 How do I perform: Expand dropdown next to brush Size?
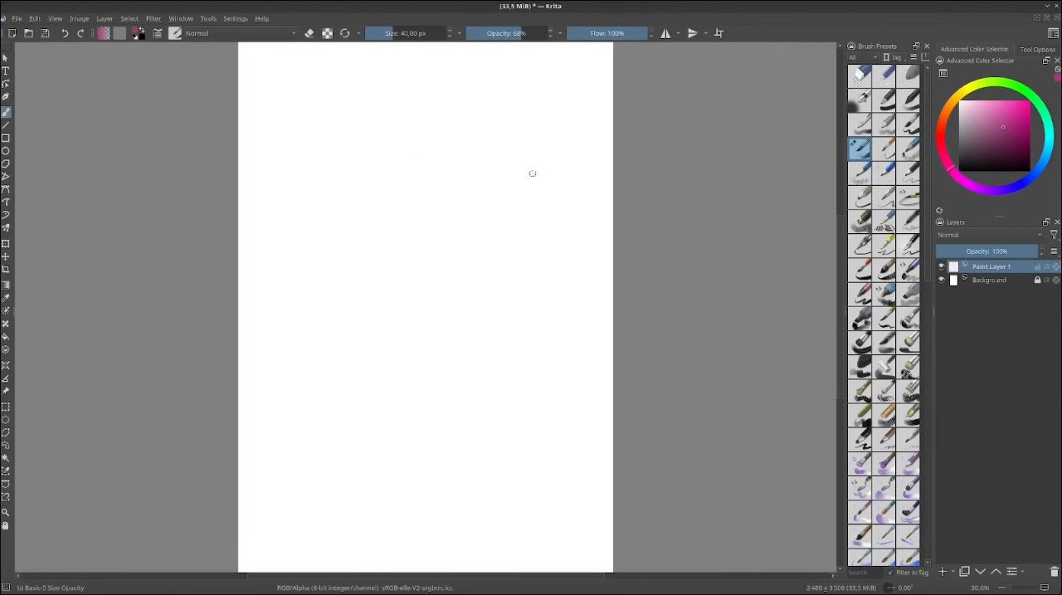pos(460,33)
